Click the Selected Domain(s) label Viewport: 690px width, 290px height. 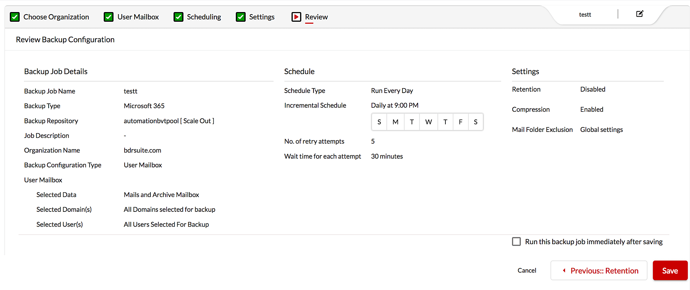click(64, 209)
